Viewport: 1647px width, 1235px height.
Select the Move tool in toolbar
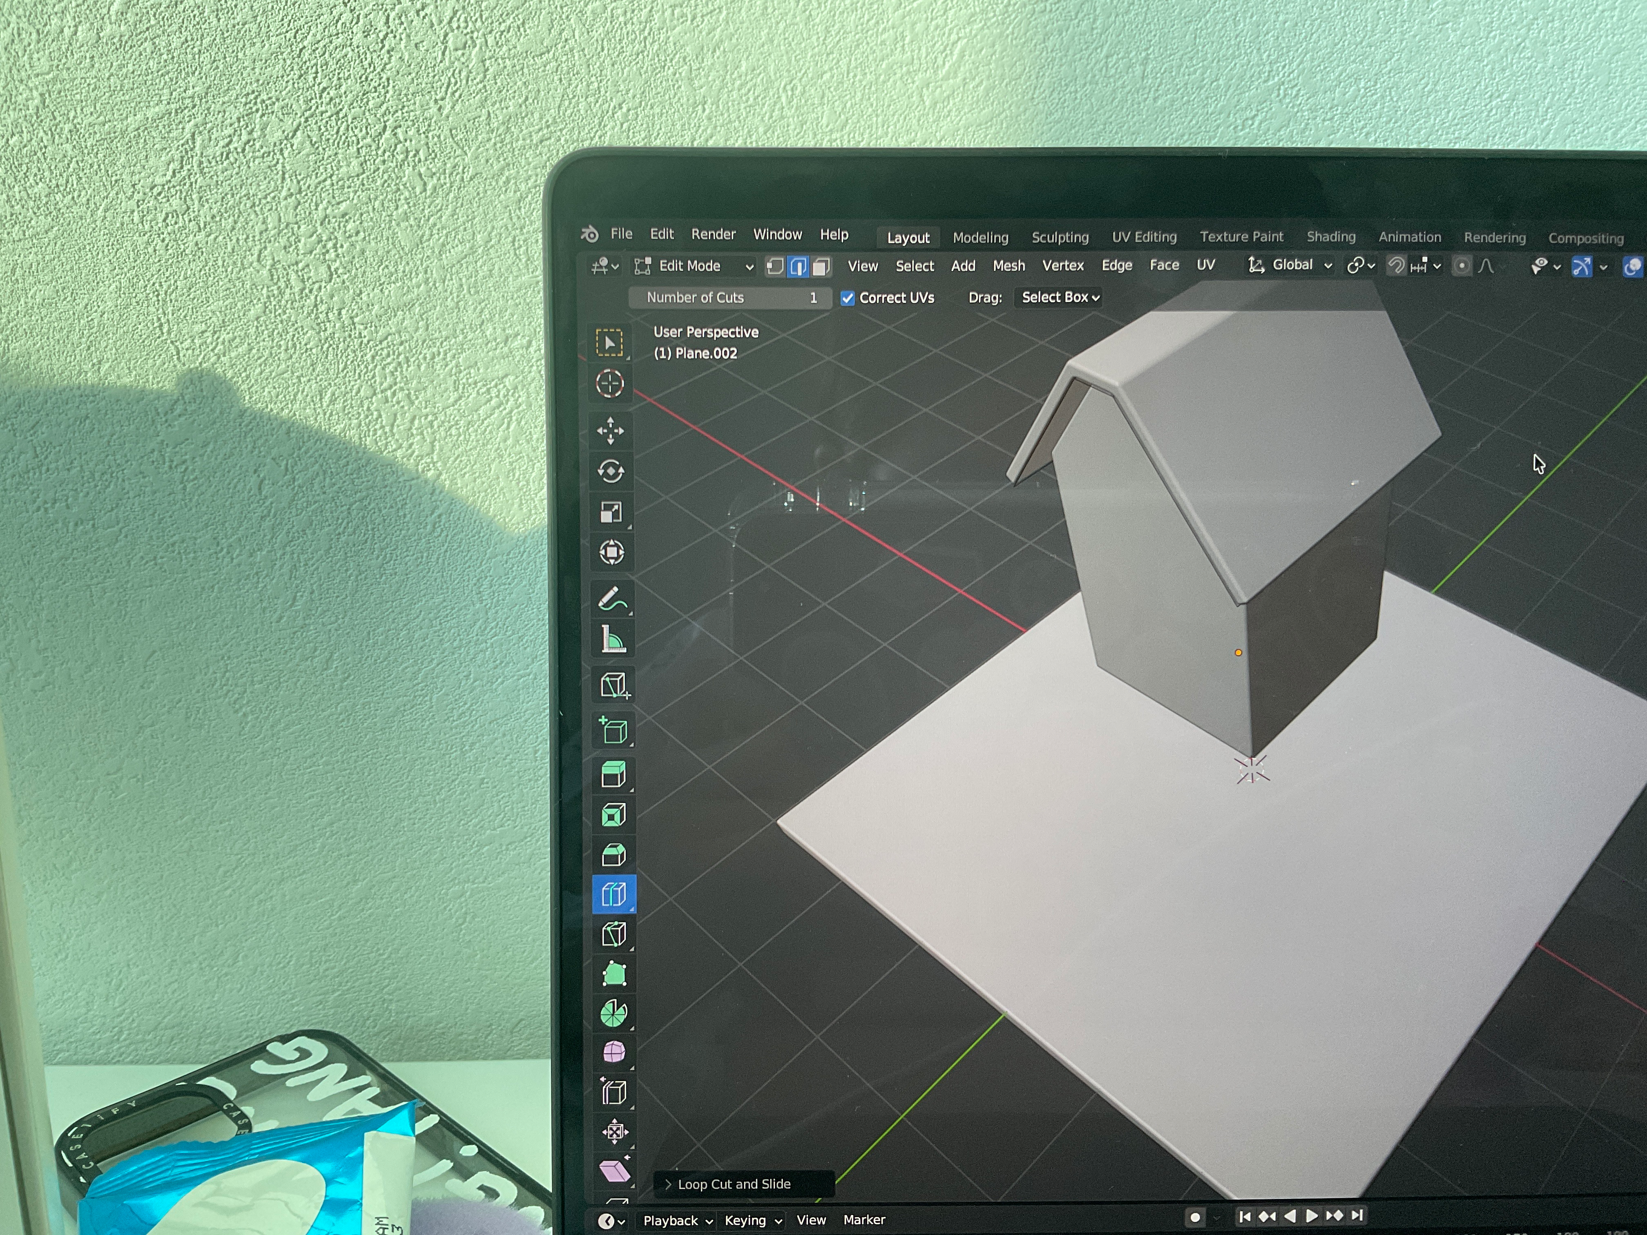pos(611,430)
